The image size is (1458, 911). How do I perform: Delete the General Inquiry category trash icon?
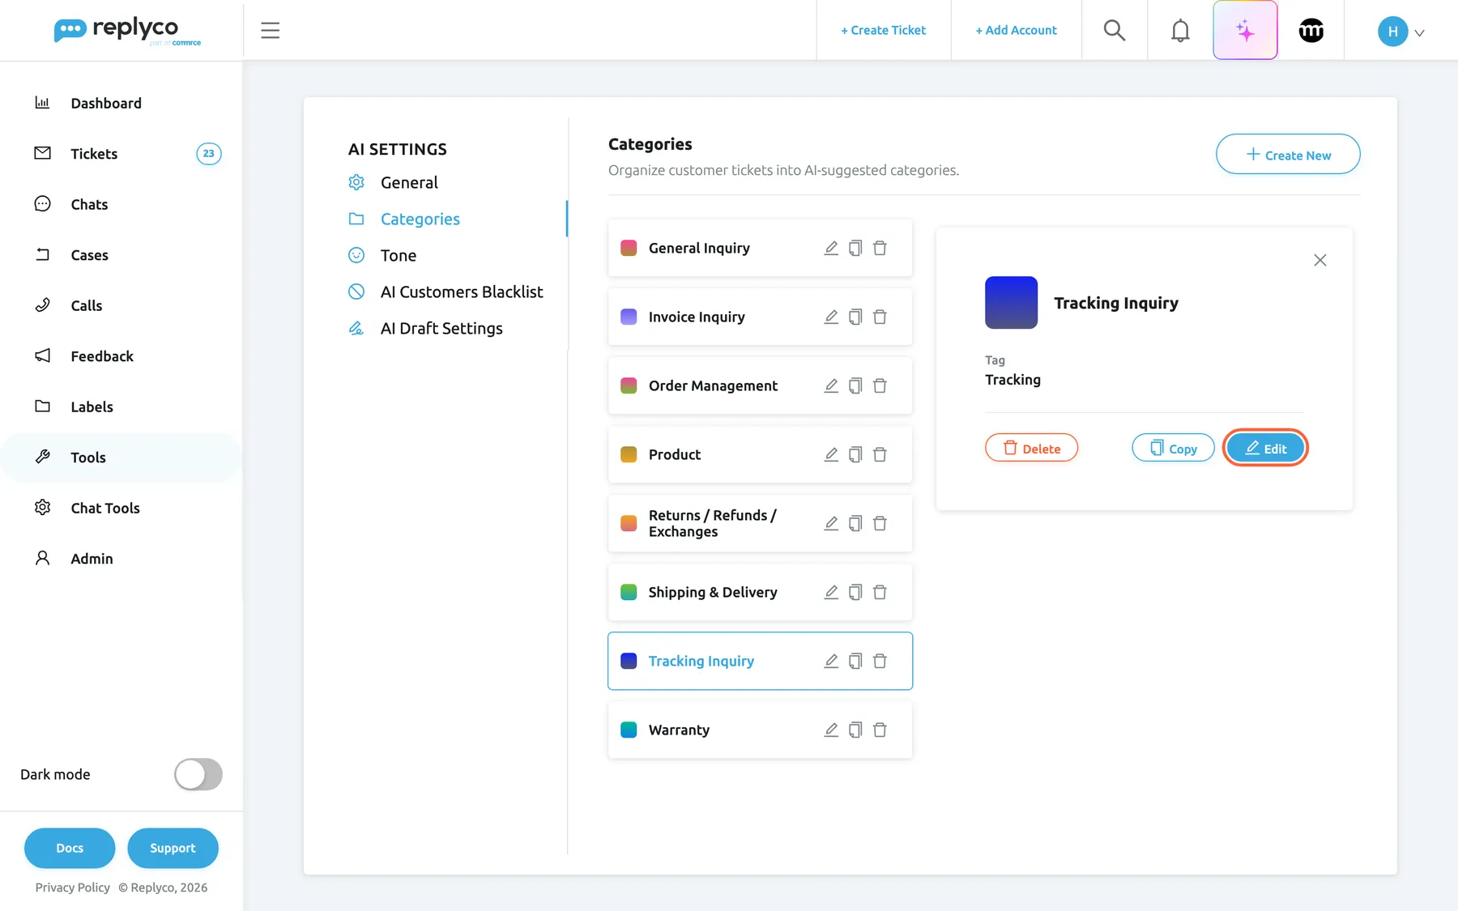tap(880, 248)
